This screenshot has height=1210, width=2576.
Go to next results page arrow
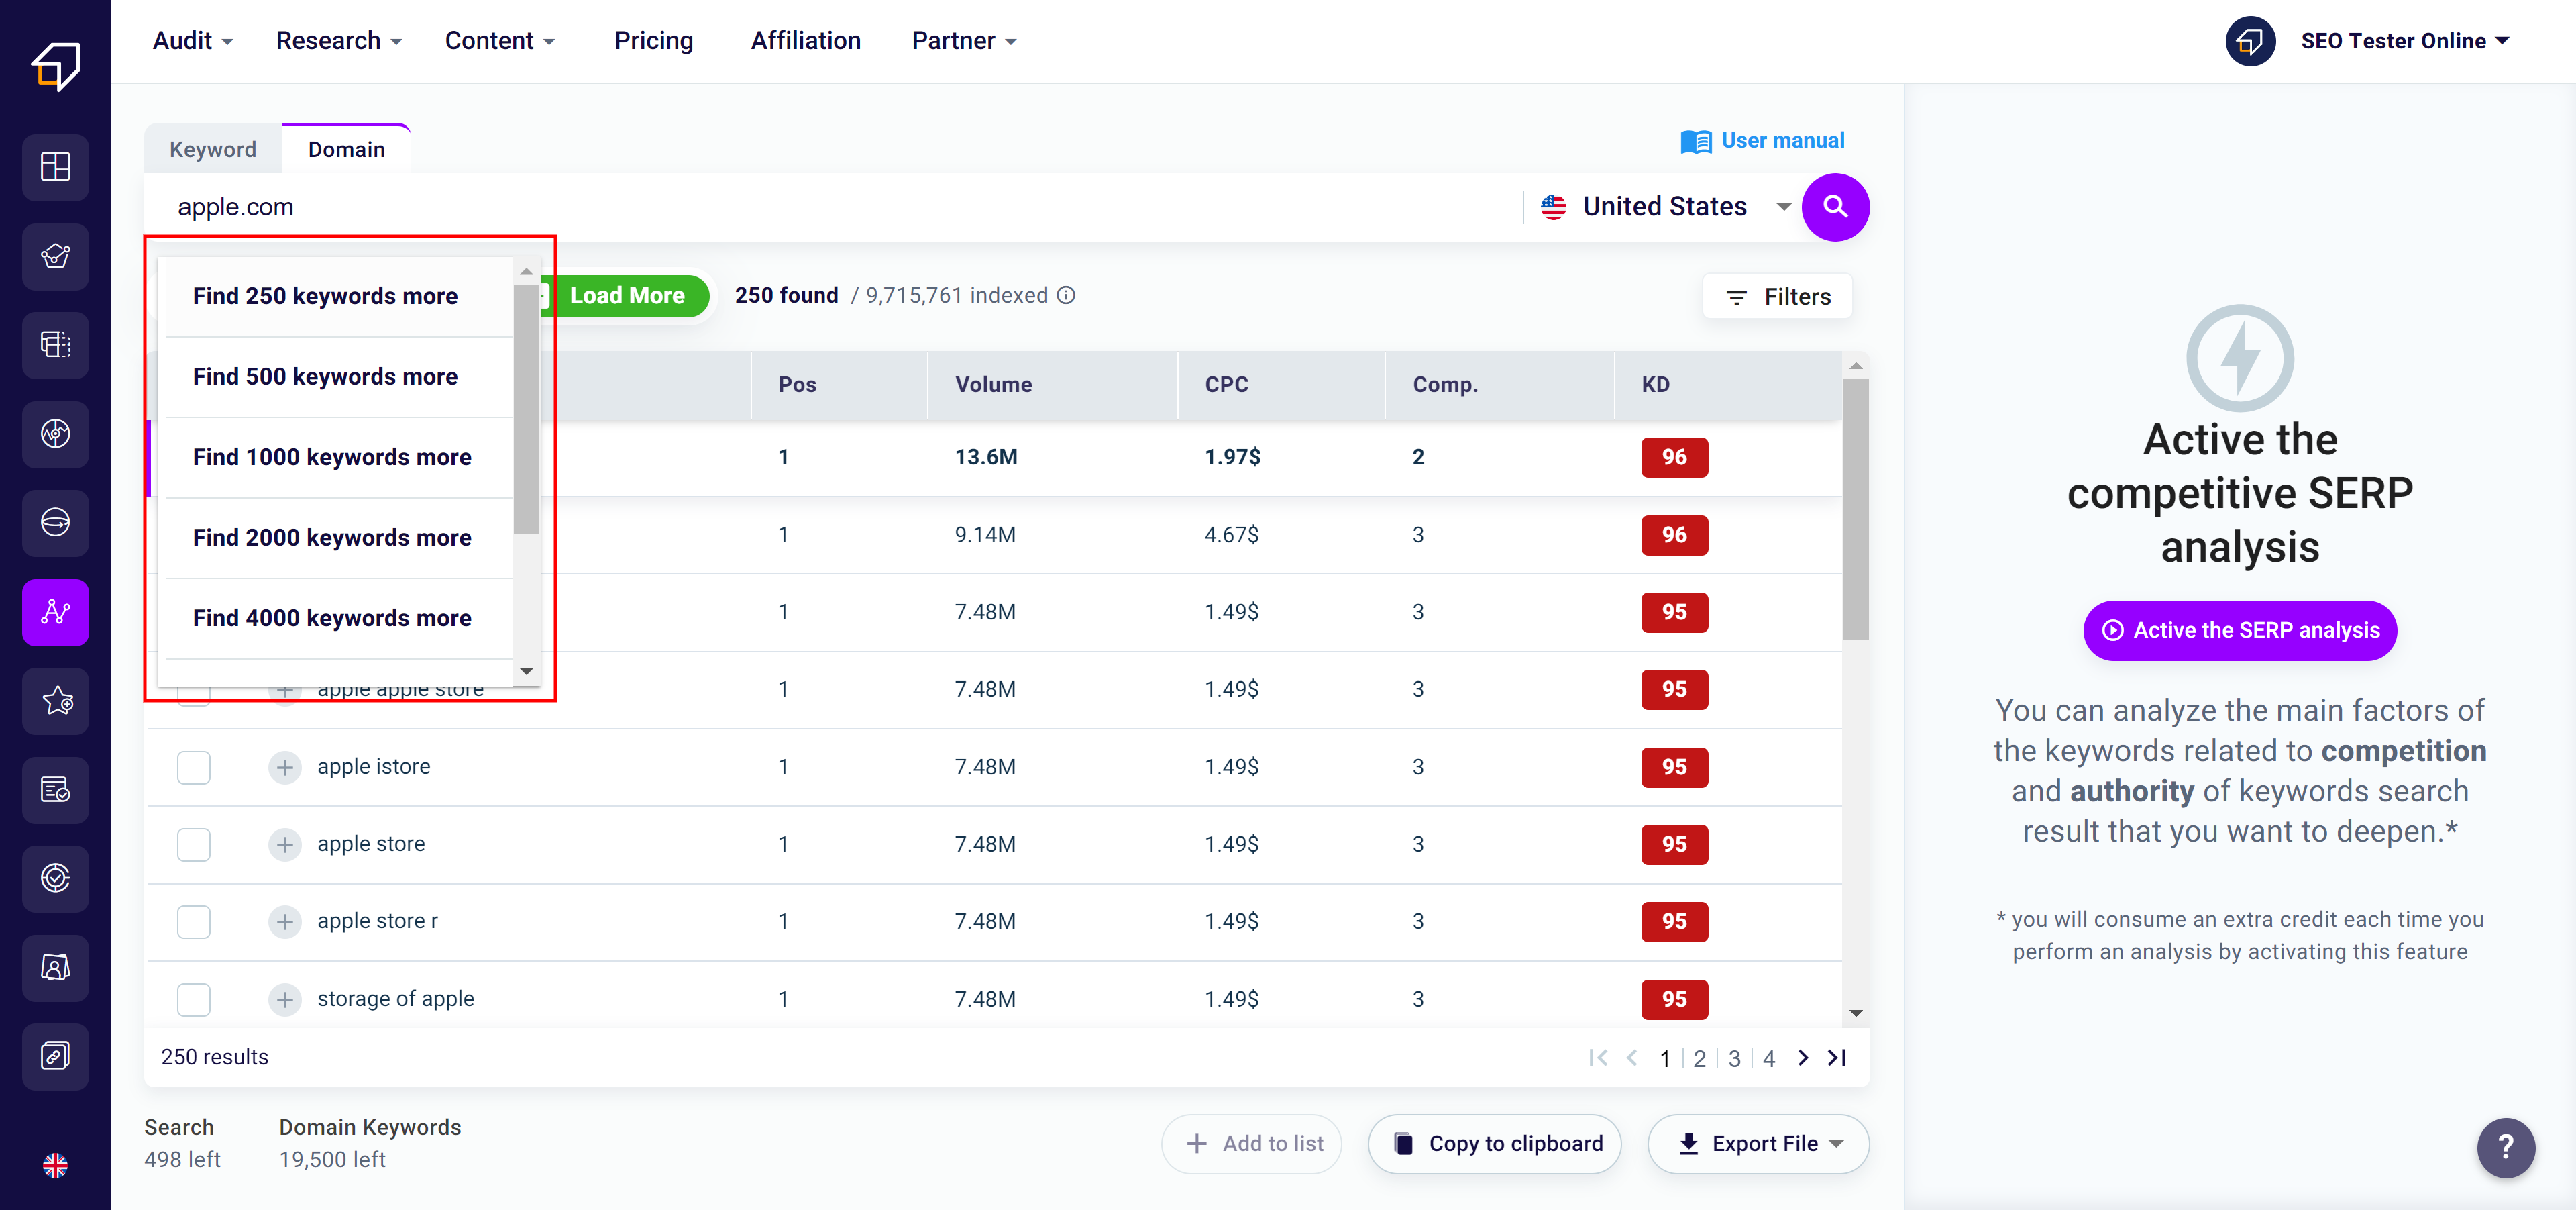tap(1802, 1058)
